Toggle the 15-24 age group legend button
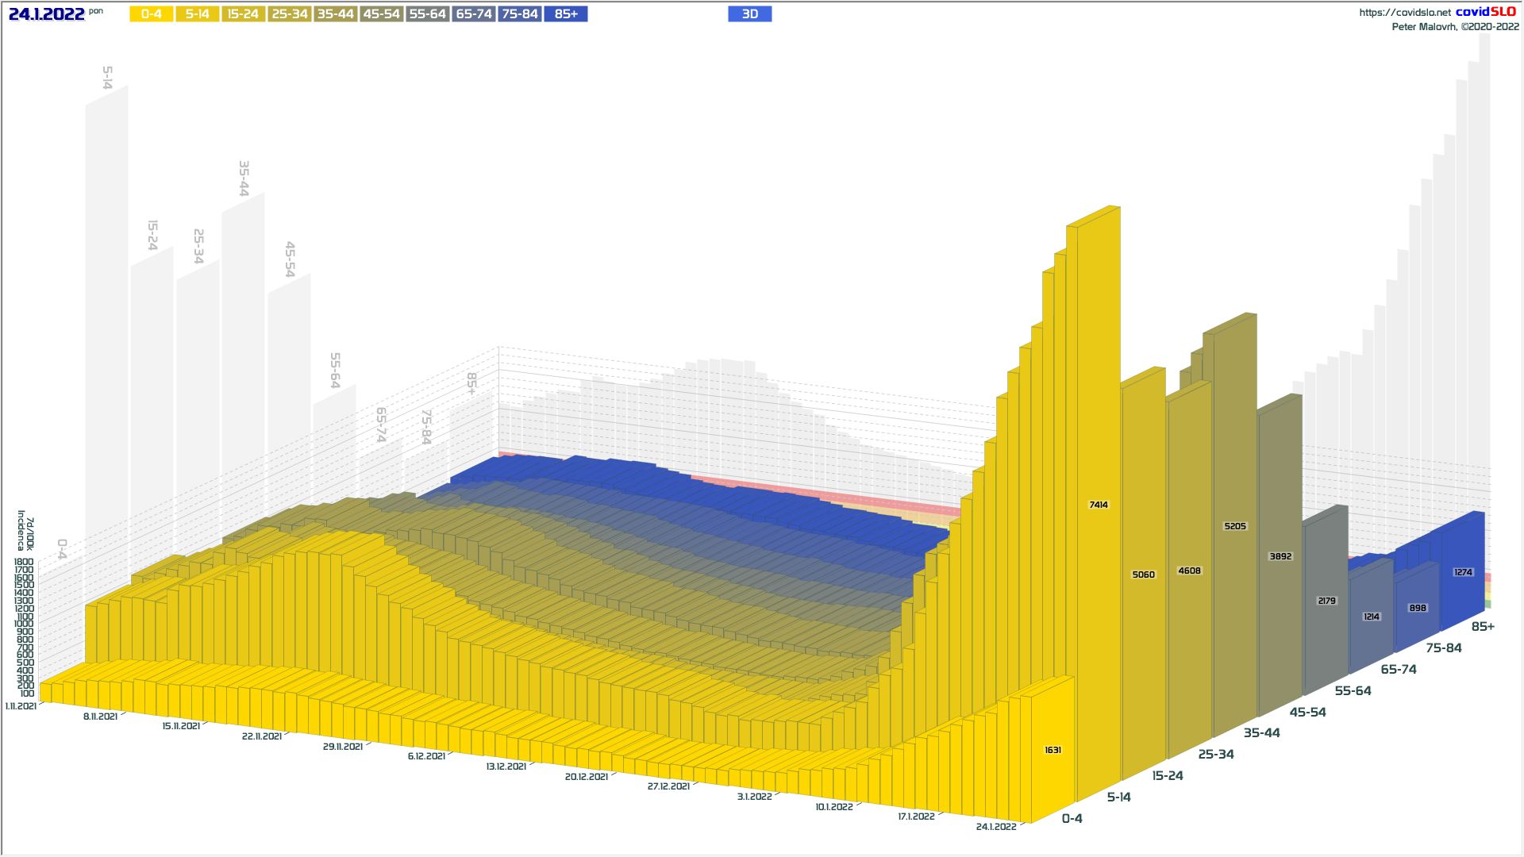 [244, 14]
